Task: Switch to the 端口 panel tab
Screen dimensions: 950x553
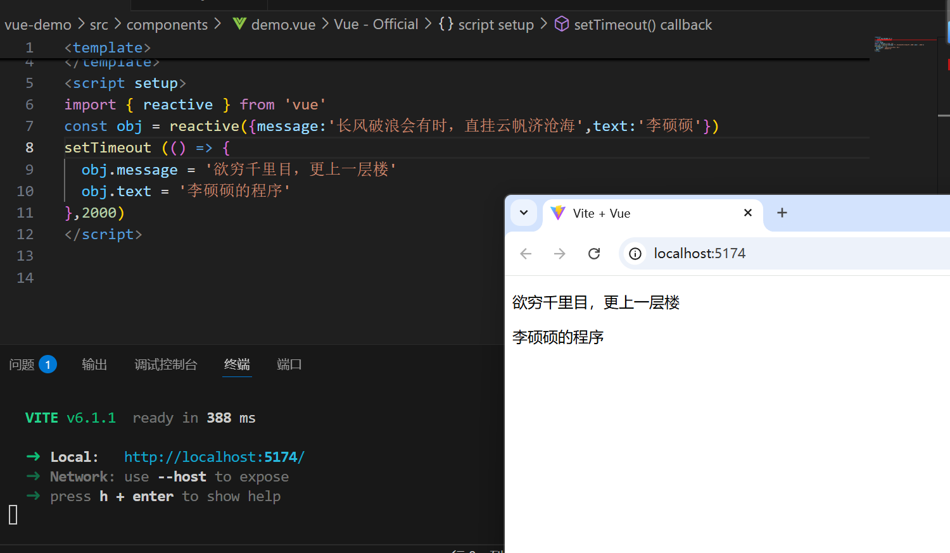Action: 289,364
